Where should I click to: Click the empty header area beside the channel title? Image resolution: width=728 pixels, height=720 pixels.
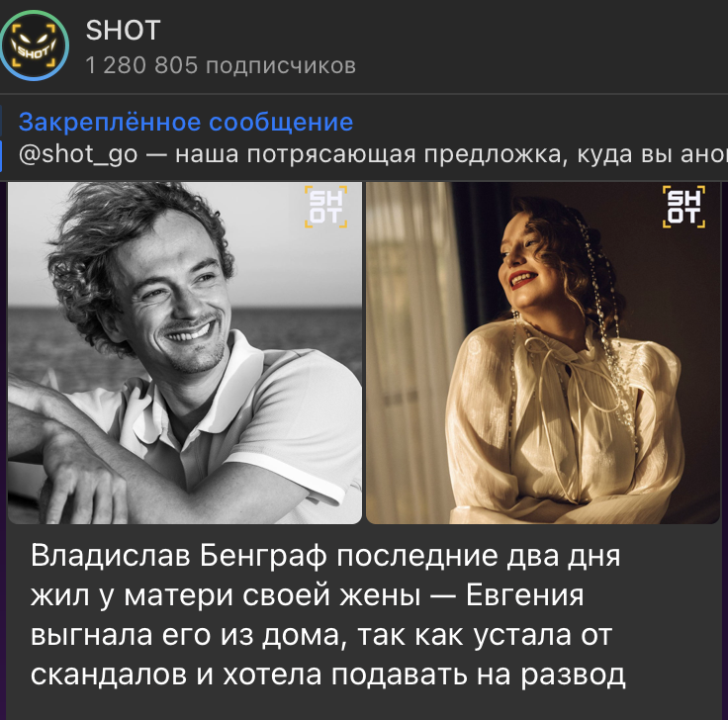coord(534,46)
